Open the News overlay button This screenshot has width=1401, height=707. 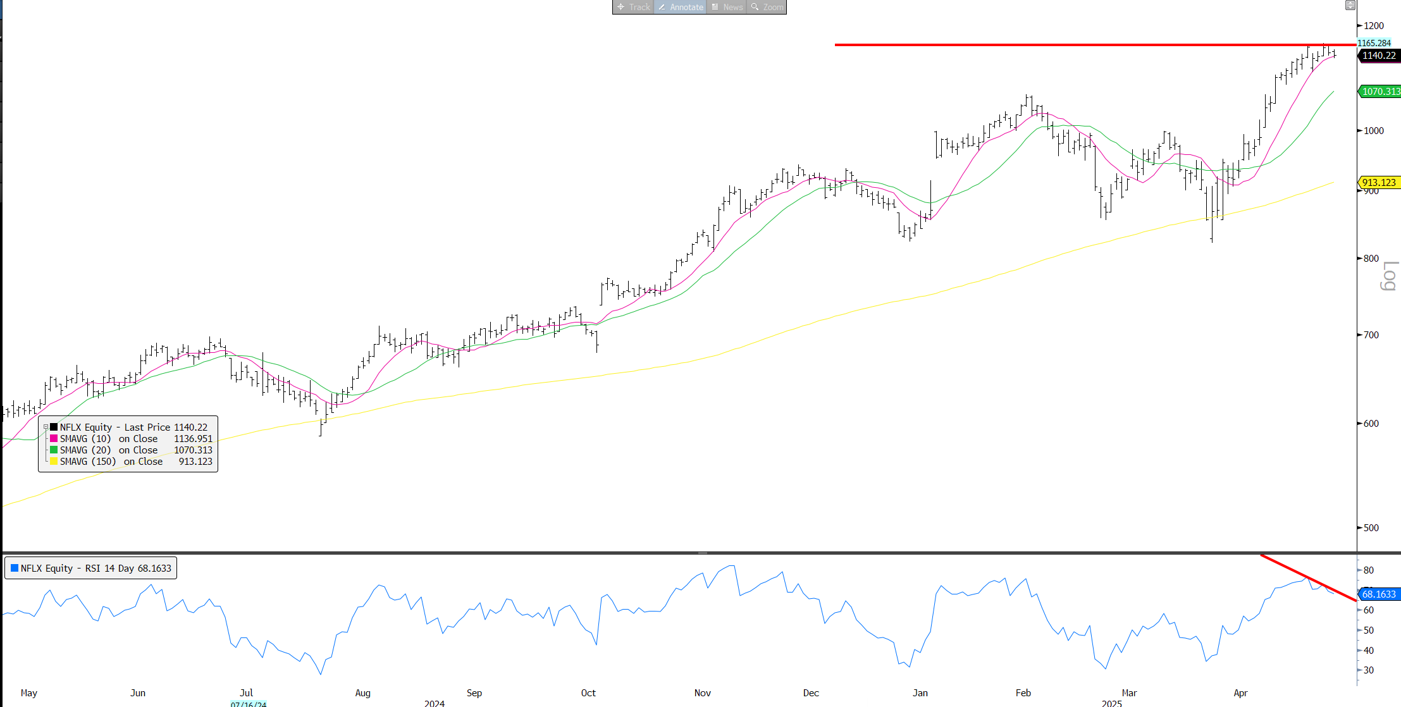point(727,7)
